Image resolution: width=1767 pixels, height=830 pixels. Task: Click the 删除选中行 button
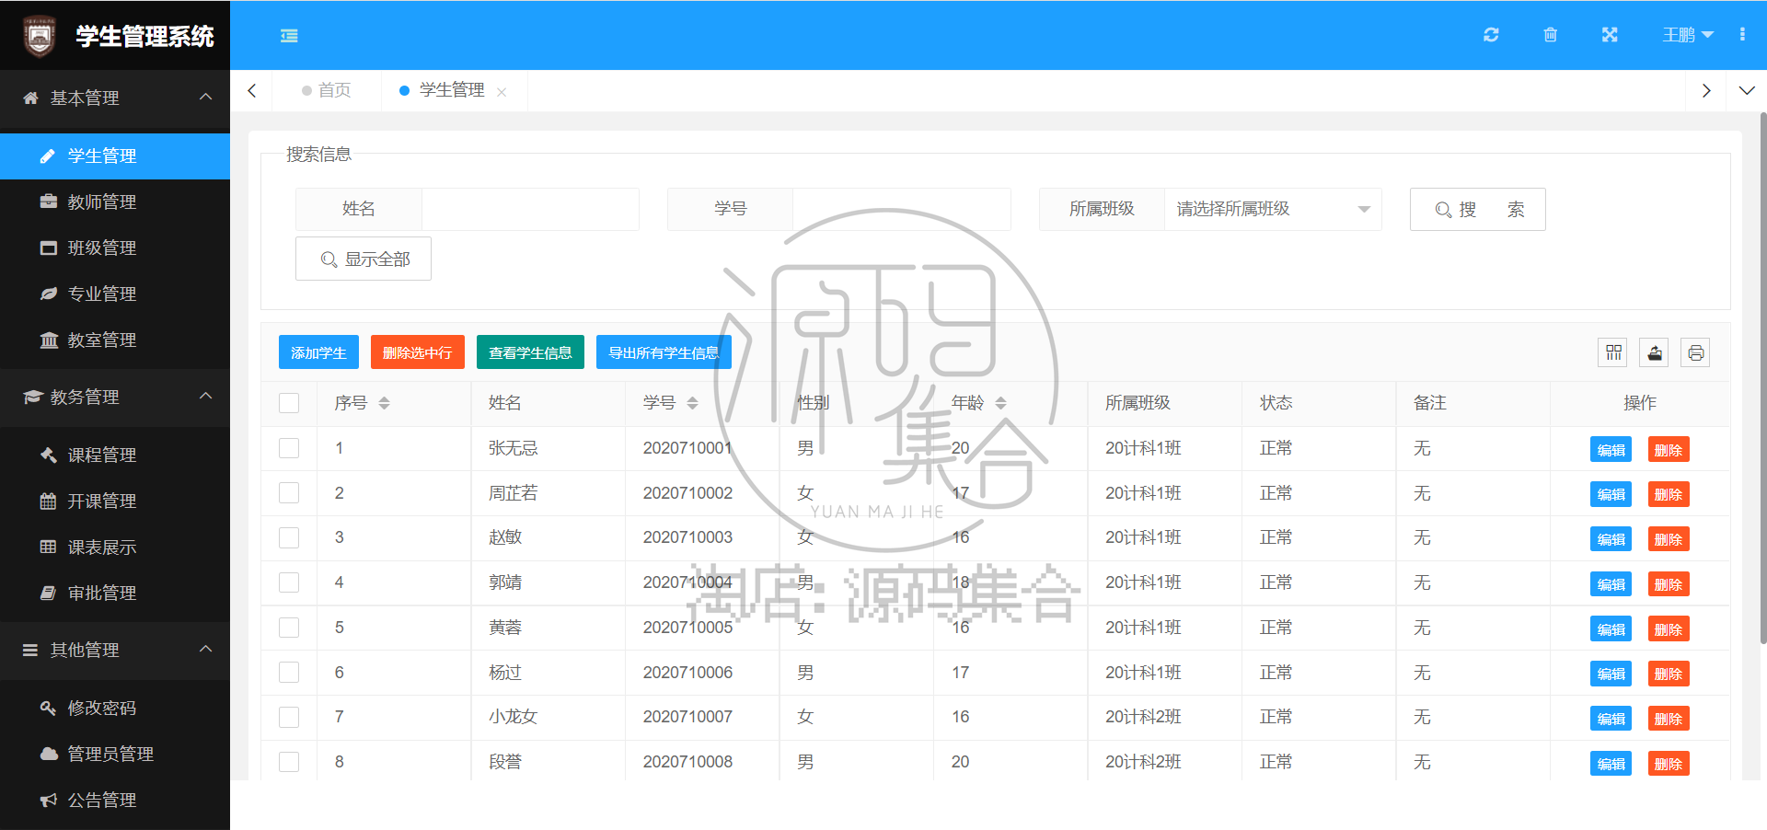tap(418, 352)
